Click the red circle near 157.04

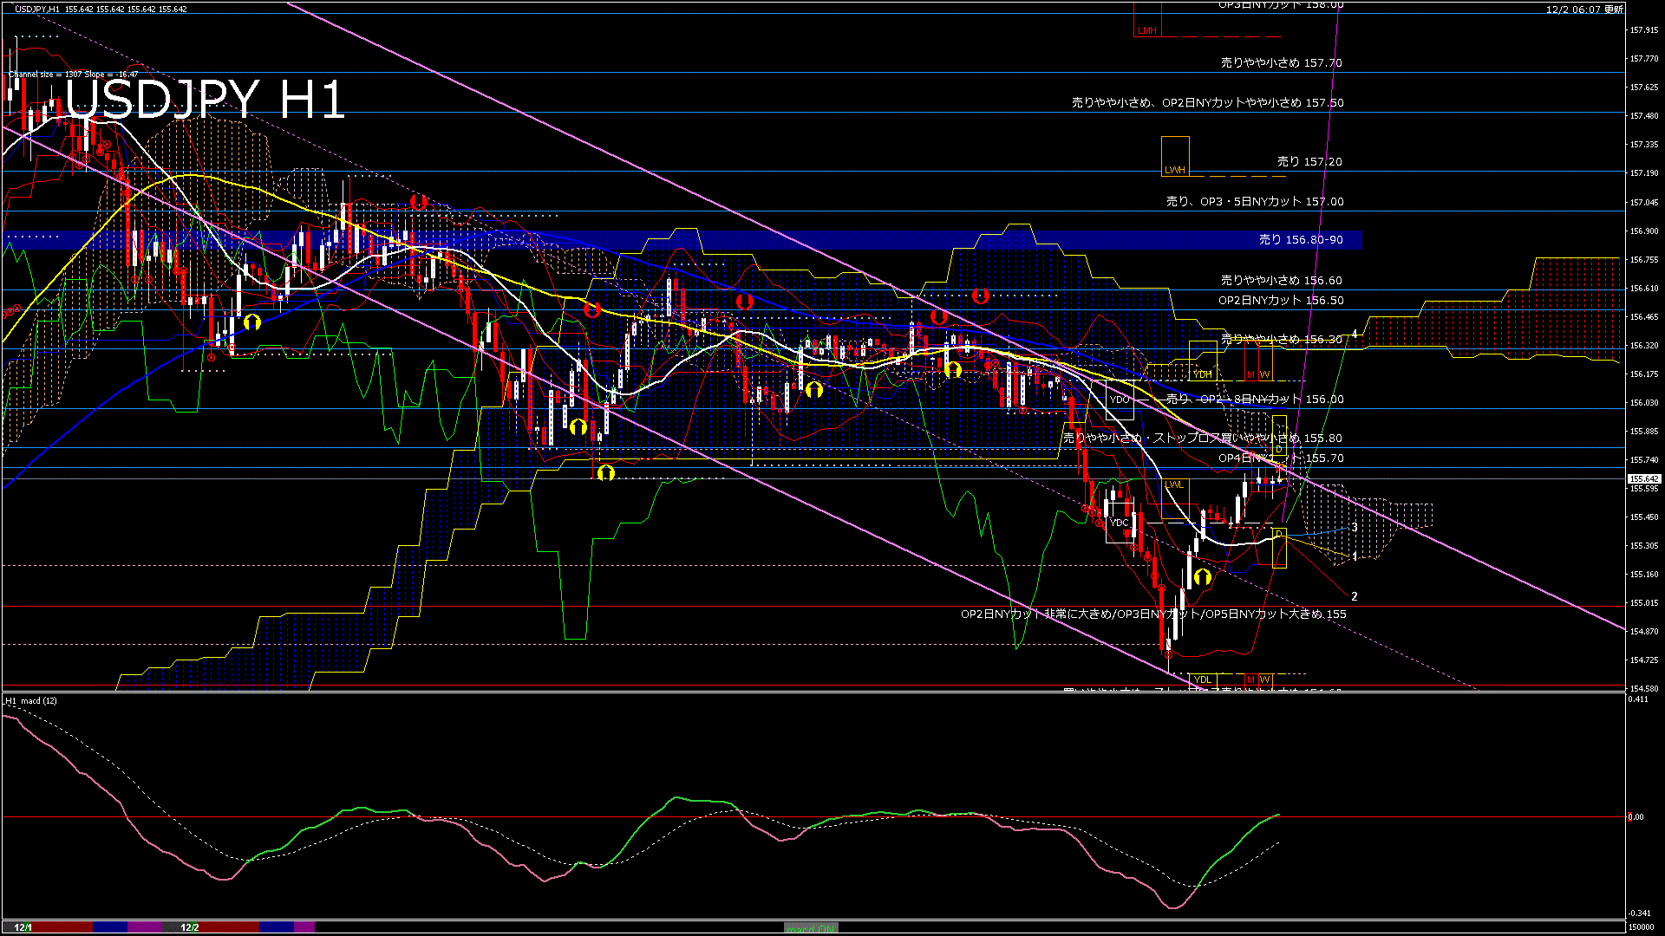418,202
